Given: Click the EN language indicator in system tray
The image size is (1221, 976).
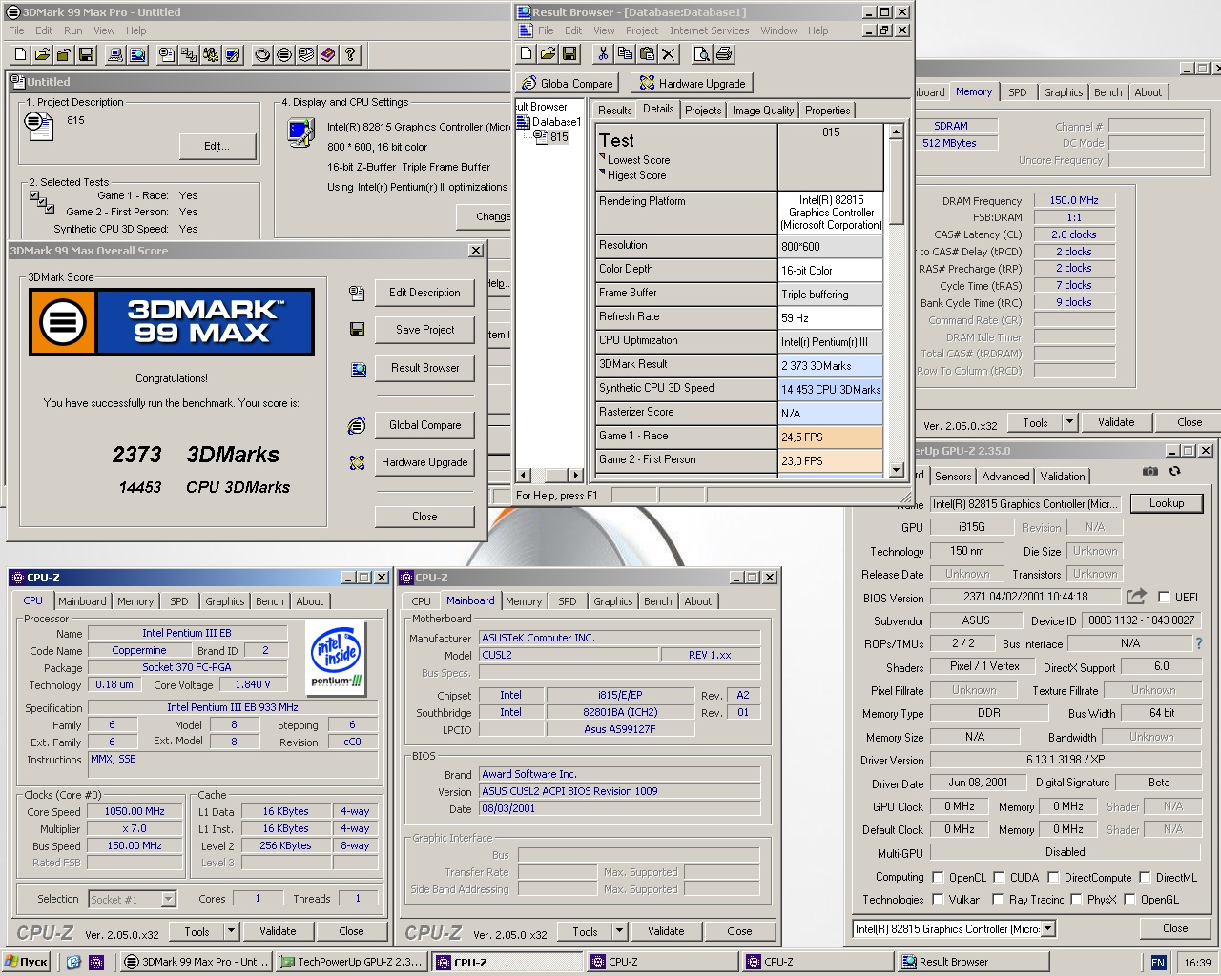Looking at the screenshot, I should point(1158,963).
